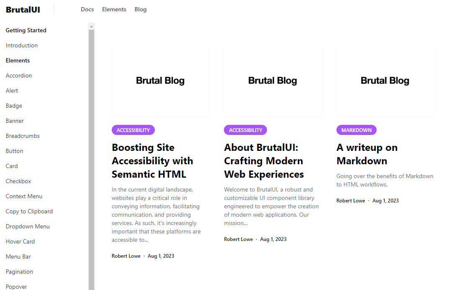Screen dimensions: 462x290
Task: Click the Getting Started sidebar heading
Action: tap(26, 31)
